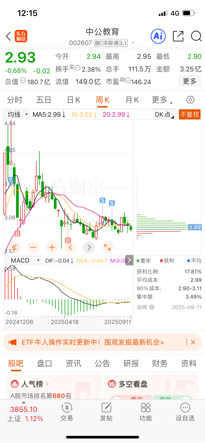Tap the L1 level badge
The height and width of the screenshot is (443, 205).
(x=124, y=43)
